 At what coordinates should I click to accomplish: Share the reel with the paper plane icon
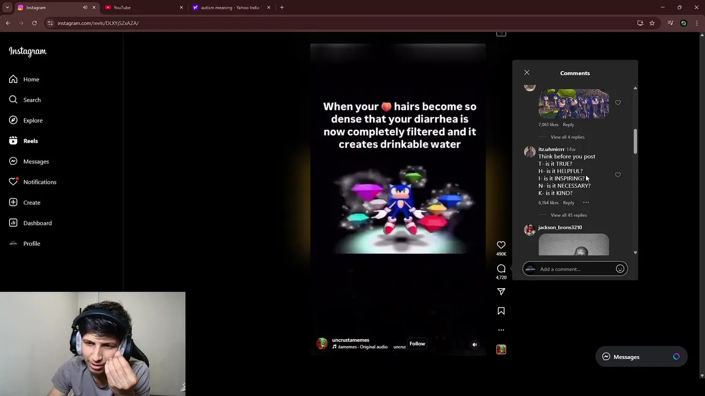[501, 291]
